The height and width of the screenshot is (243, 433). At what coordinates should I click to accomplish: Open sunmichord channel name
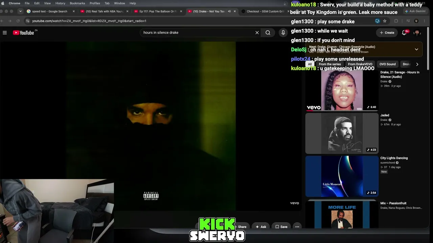pos(387,163)
